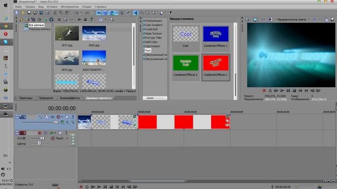
Task: Open the project media Views dropdown arrow
Action: point(105,19)
